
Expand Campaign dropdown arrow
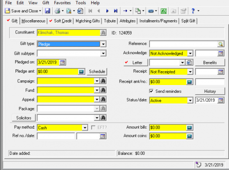point(97,81)
